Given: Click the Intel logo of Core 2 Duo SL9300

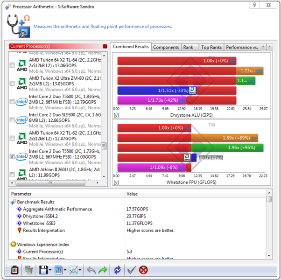Looking at the screenshot, I should click(21, 120).
